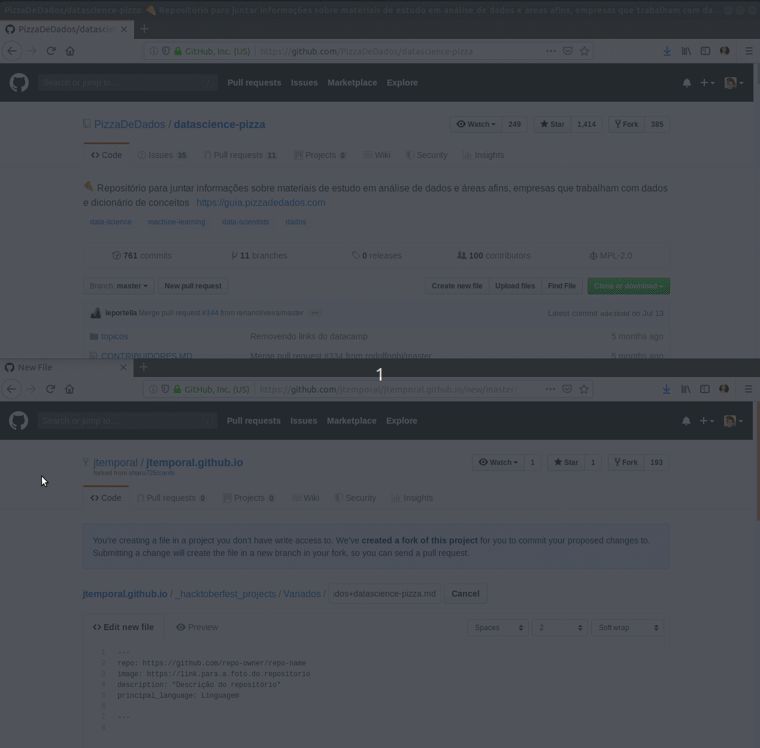760x748 pixels.
Task: Click New pull request button
Action: pos(193,286)
